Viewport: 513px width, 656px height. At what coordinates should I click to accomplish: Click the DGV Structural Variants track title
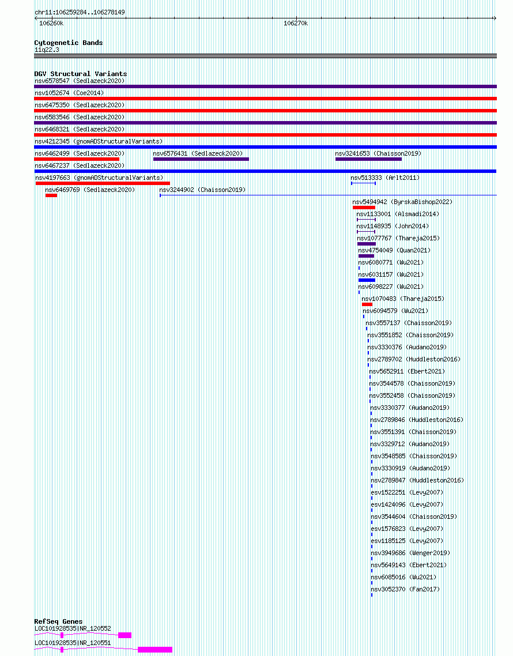[81, 74]
